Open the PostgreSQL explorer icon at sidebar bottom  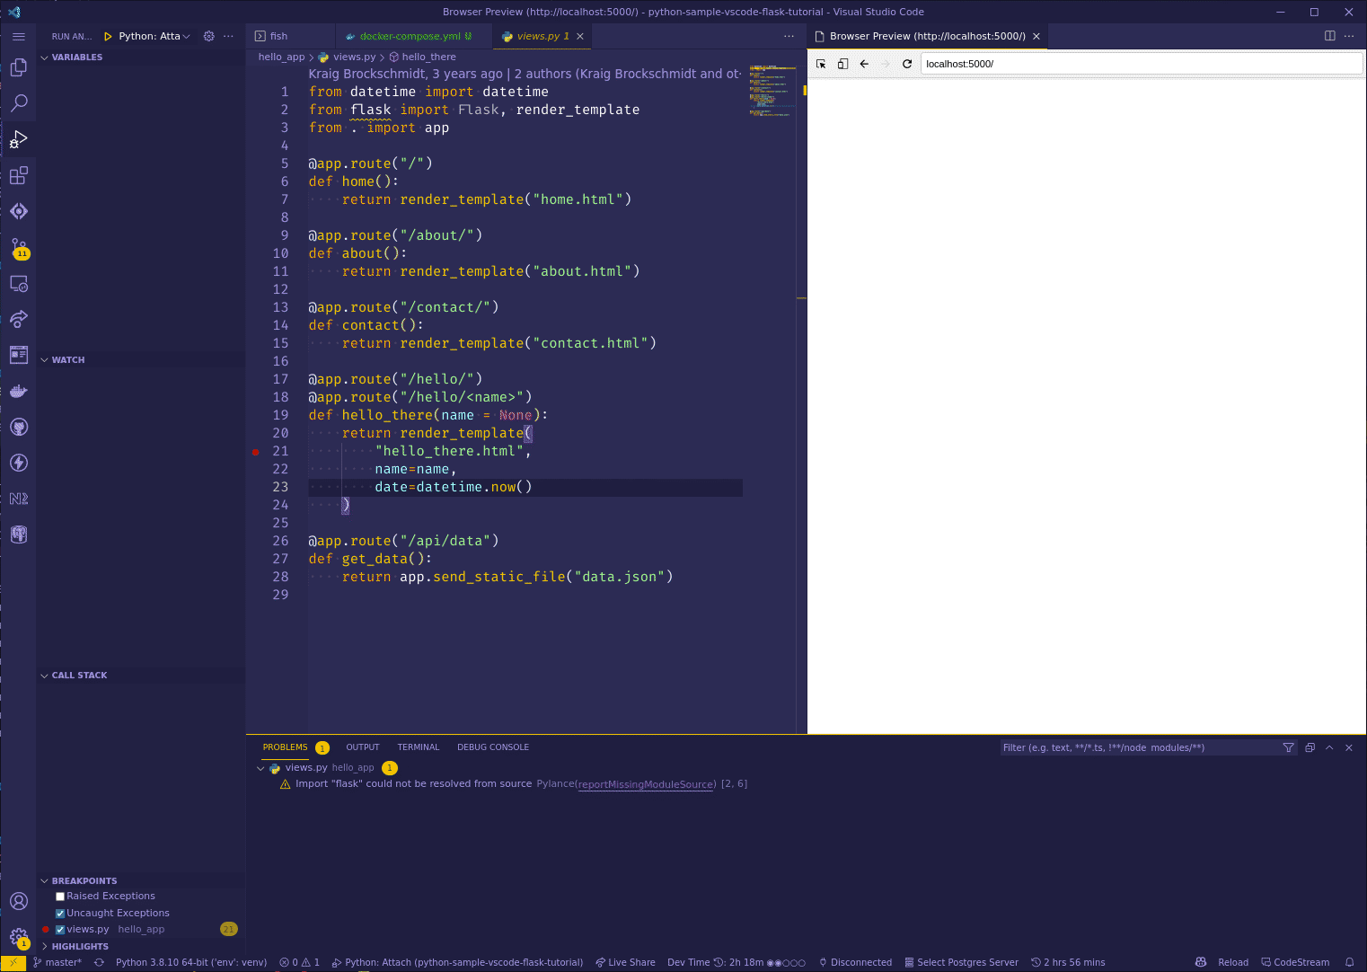tap(19, 535)
